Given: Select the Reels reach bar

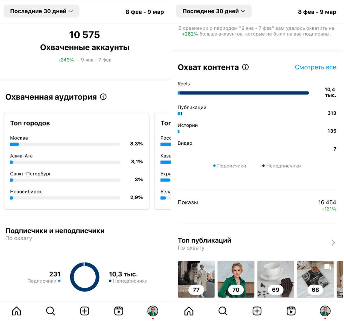Looking at the screenshot, I should (x=243, y=93).
